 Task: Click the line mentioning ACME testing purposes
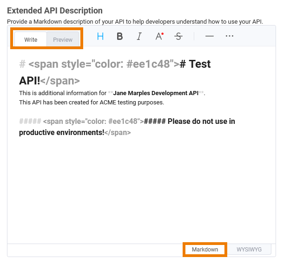tap(92, 103)
